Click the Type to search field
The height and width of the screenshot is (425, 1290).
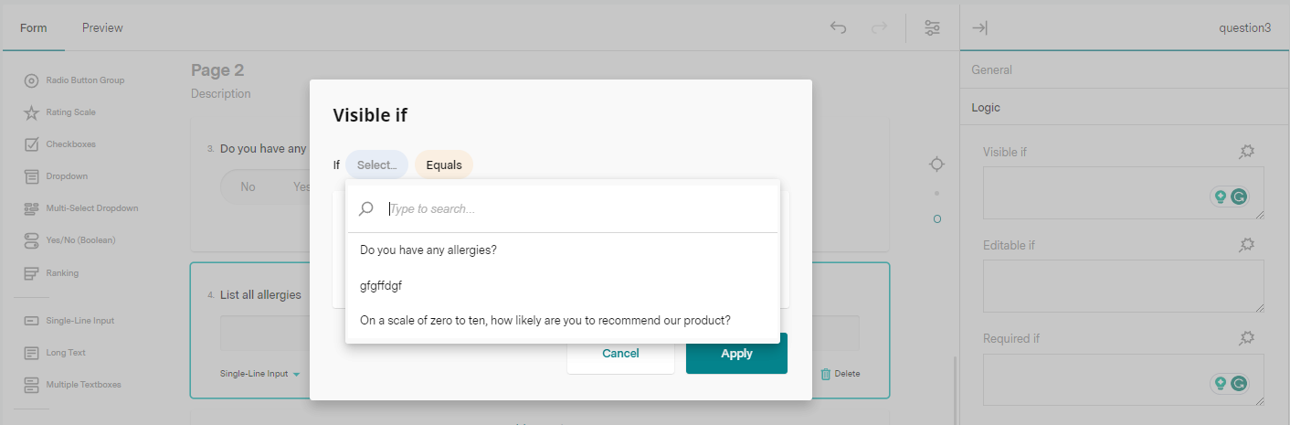pyautogui.click(x=576, y=209)
